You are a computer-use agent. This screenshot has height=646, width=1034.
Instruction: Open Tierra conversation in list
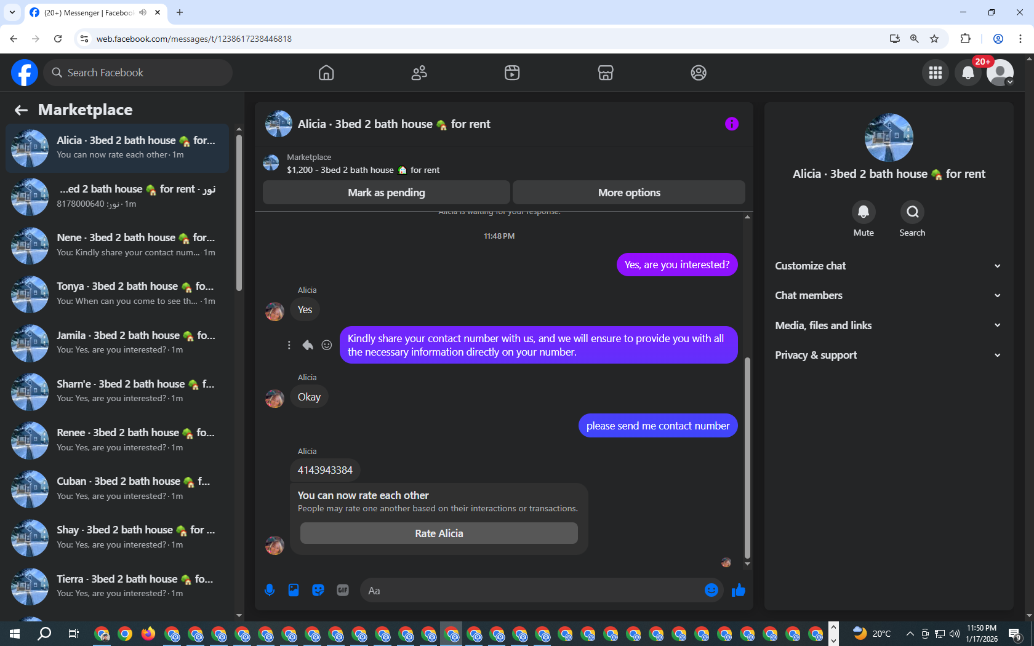pyautogui.click(x=118, y=586)
